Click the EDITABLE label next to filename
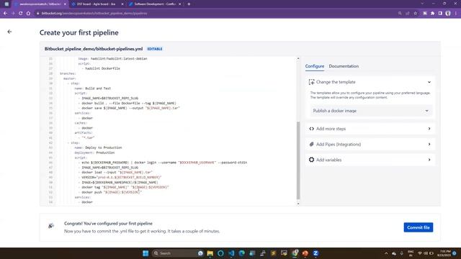461x259 pixels. pyautogui.click(x=155, y=49)
